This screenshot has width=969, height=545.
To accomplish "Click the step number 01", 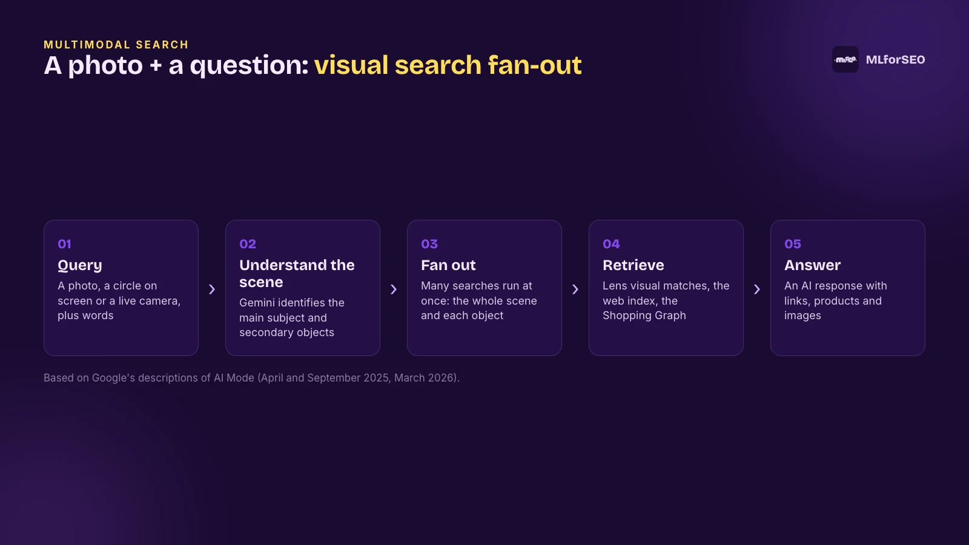I will [x=64, y=244].
